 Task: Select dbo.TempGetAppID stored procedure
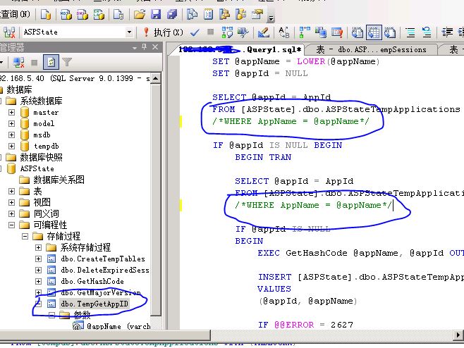pos(94,304)
